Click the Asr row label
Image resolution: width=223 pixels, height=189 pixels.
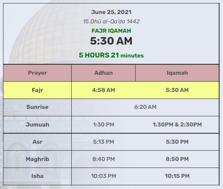point(37,142)
